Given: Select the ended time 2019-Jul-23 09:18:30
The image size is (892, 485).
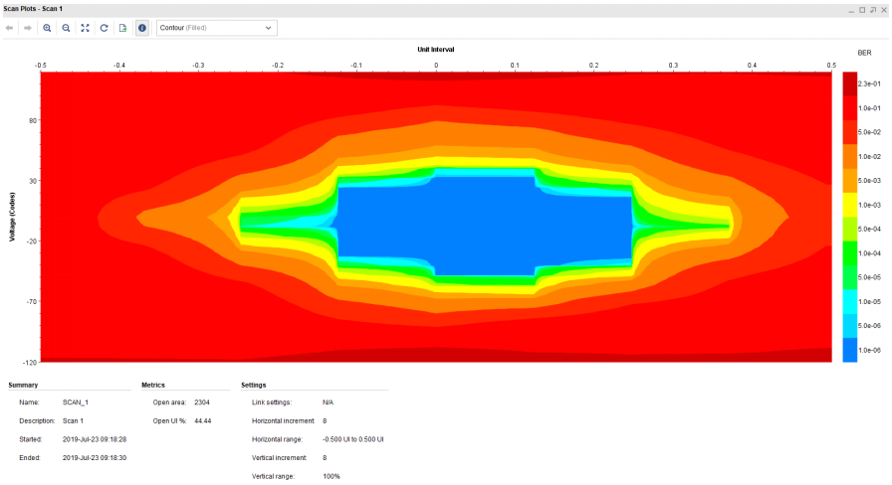Looking at the screenshot, I should click(x=95, y=458).
